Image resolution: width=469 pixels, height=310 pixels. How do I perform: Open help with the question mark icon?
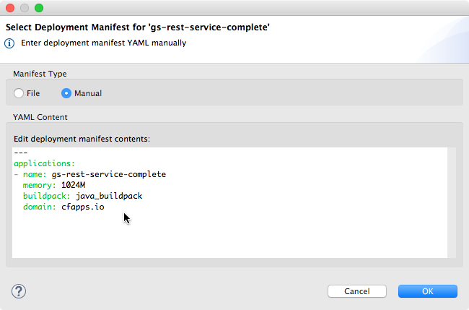pyautogui.click(x=19, y=291)
